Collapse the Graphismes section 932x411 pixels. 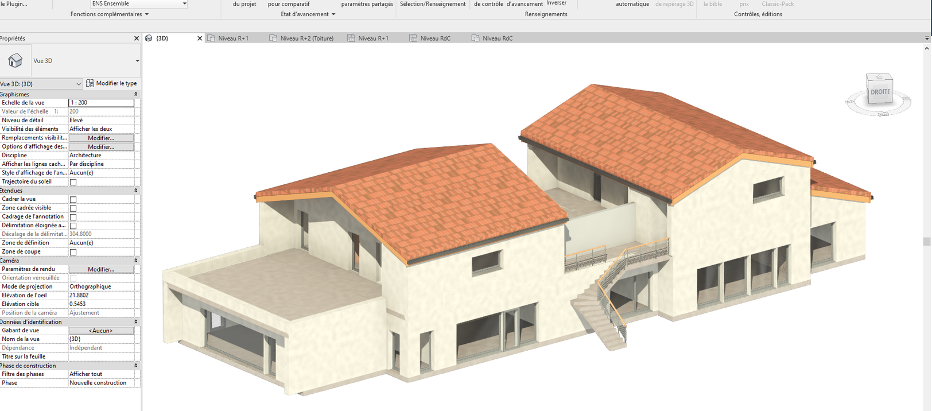[x=136, y=94]
